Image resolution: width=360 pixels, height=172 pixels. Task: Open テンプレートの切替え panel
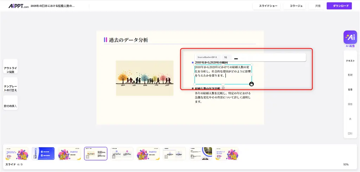[x=10, y=85]
